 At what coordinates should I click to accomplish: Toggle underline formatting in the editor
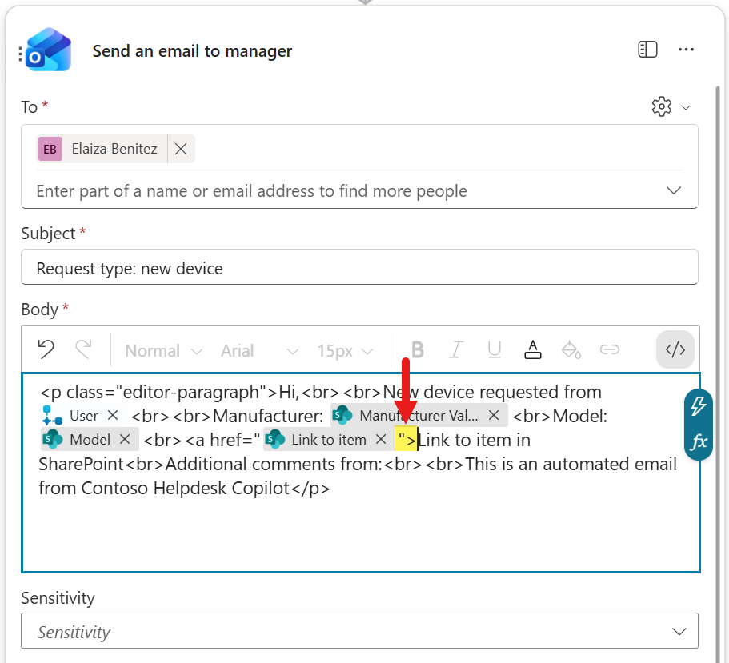pyautogui.click(x=495, y=350)
